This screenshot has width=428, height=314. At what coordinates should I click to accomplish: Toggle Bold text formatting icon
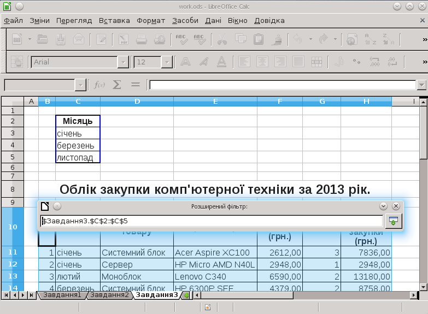coord(186,62)
